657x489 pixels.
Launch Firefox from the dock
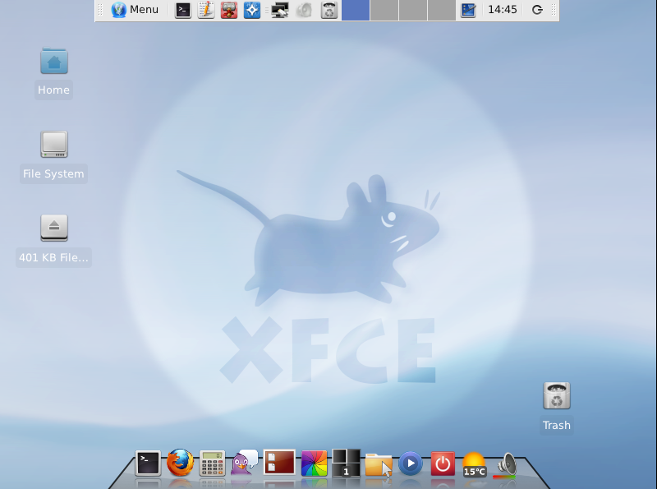coord(180,463)
